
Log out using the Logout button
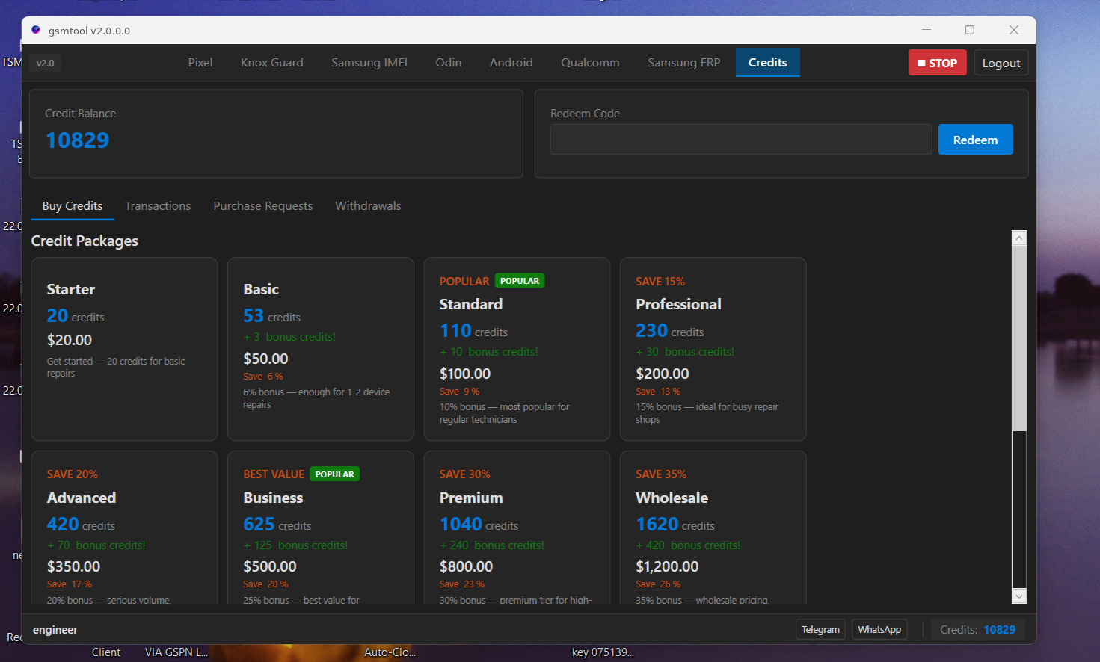[x=1001, y=63]
